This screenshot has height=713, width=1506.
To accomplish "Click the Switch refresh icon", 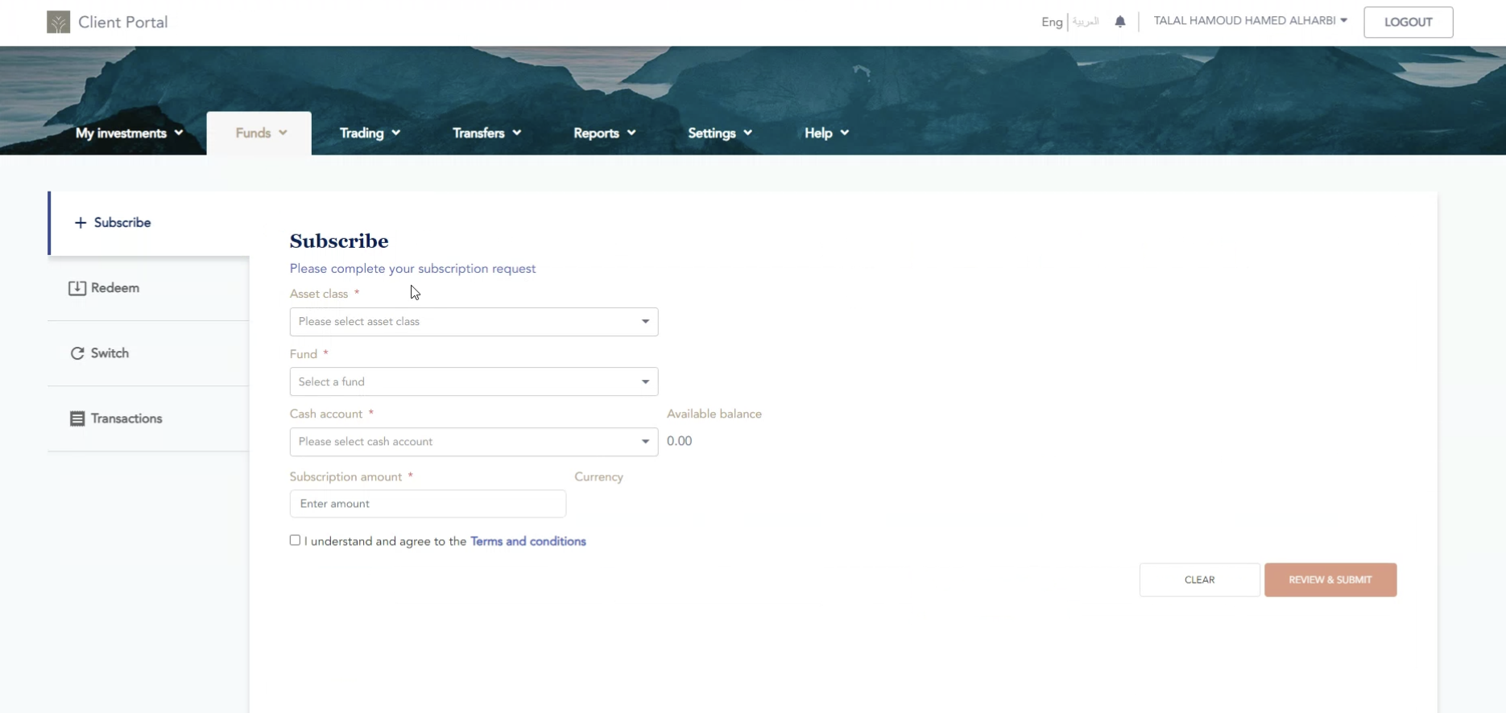I will click(77, 353).
